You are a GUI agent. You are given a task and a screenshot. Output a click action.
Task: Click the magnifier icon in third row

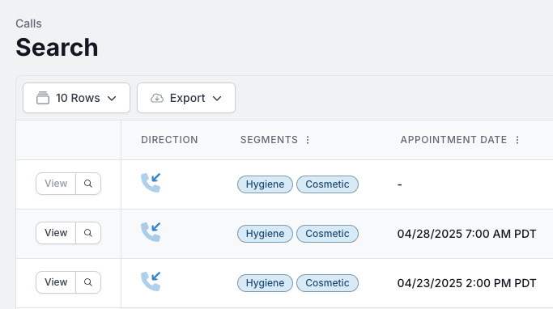click(x=88, y=282)
